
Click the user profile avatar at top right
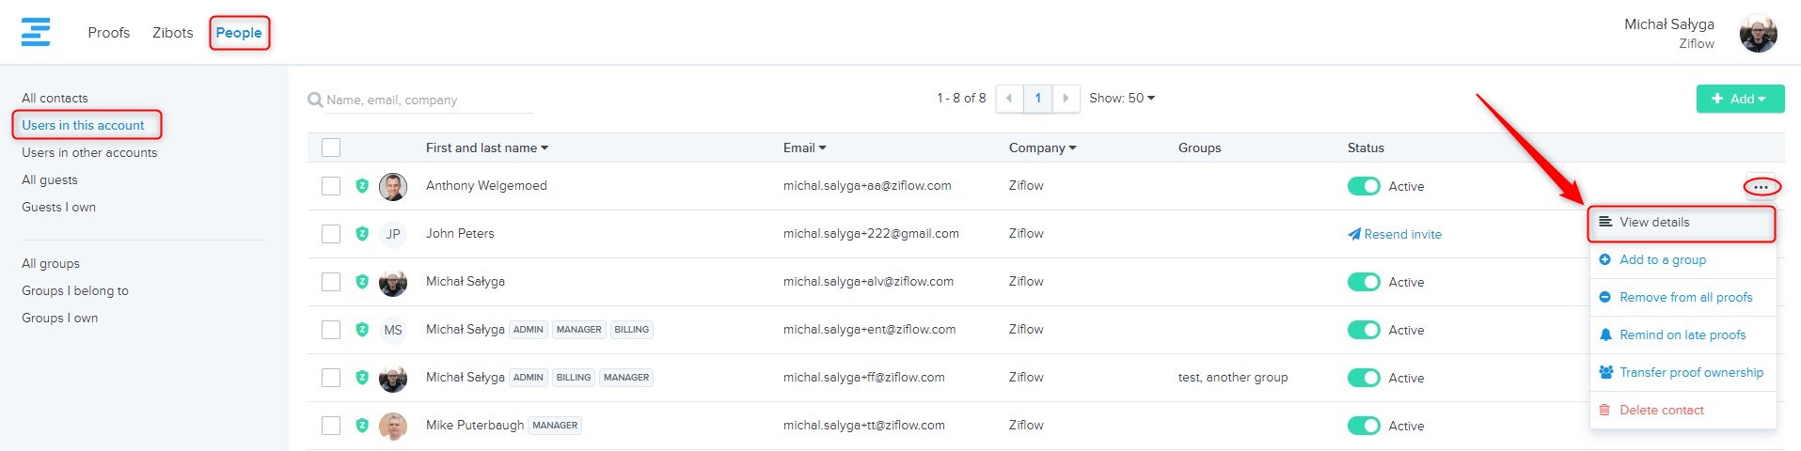(1758, 34)
